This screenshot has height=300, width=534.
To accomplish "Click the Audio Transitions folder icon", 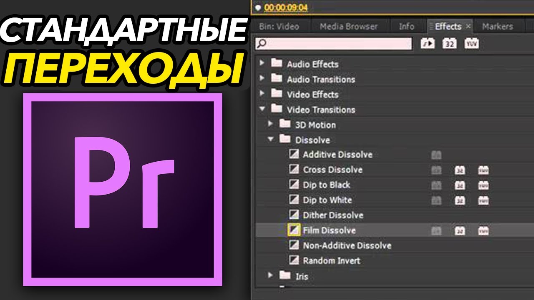I will point(277,78).
